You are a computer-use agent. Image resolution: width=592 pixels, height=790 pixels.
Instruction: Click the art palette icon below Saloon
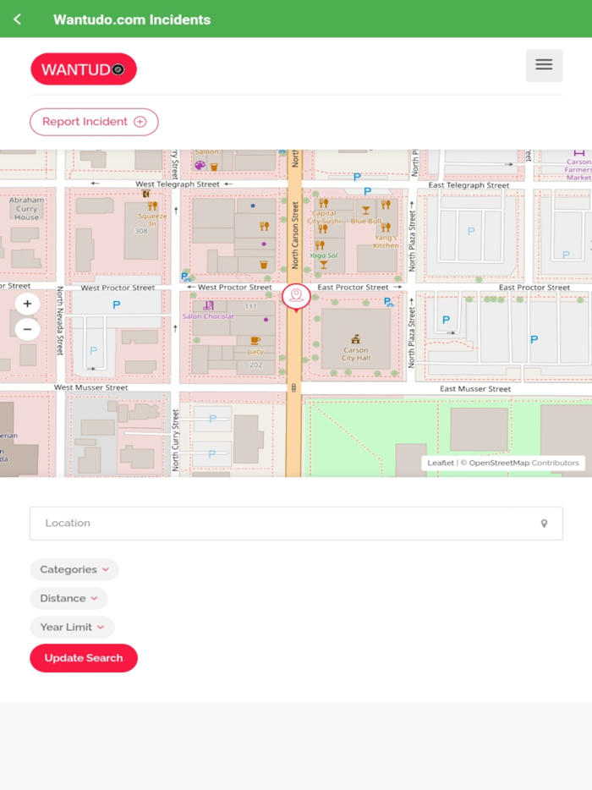[200, 165]
